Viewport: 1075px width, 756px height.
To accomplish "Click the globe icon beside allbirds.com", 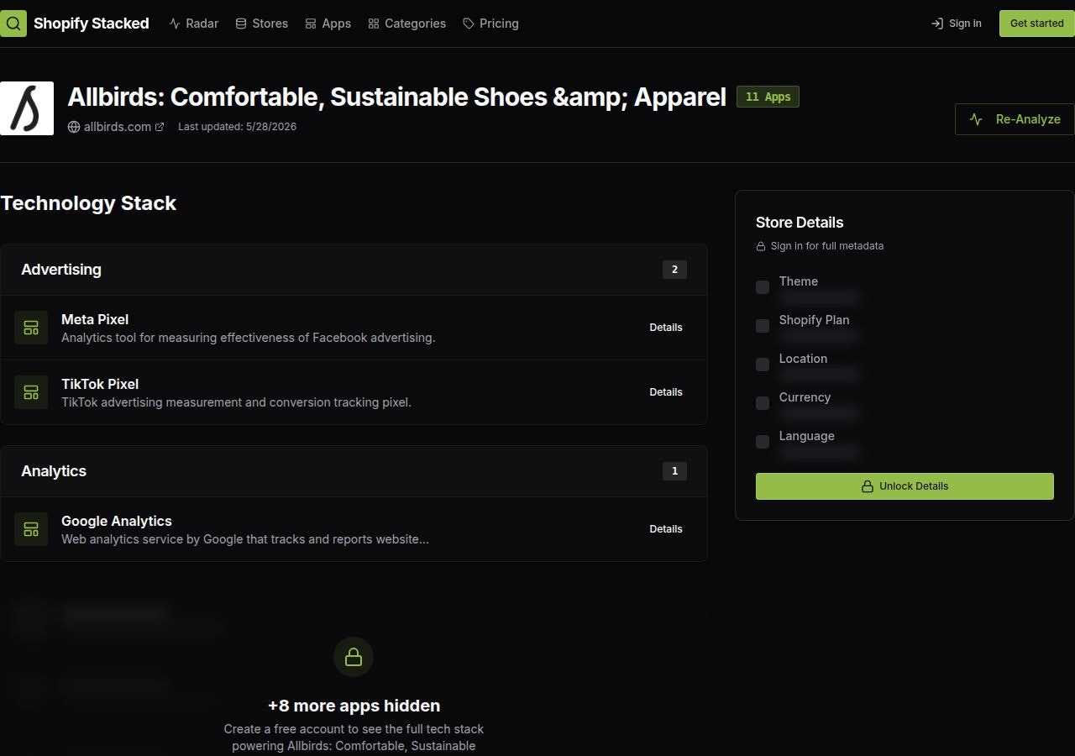I will tap(74, 127).
